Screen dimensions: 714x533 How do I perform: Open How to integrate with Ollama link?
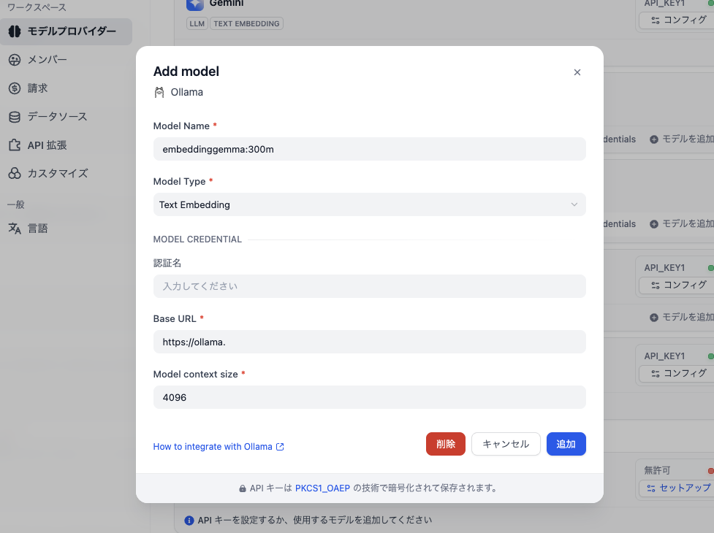pyautogui.click(x=213, y=447)
